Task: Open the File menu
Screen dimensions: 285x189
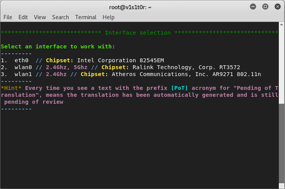Action: pyautogui.click(x=8, y=17)
